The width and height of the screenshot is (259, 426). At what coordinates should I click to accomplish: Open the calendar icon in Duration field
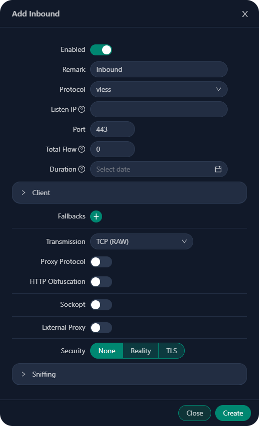click(218, 169)
